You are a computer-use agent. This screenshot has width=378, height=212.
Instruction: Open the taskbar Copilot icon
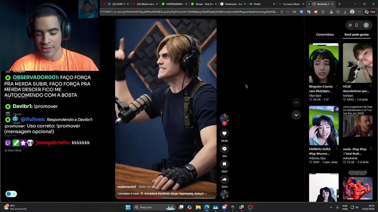(190, 207)
